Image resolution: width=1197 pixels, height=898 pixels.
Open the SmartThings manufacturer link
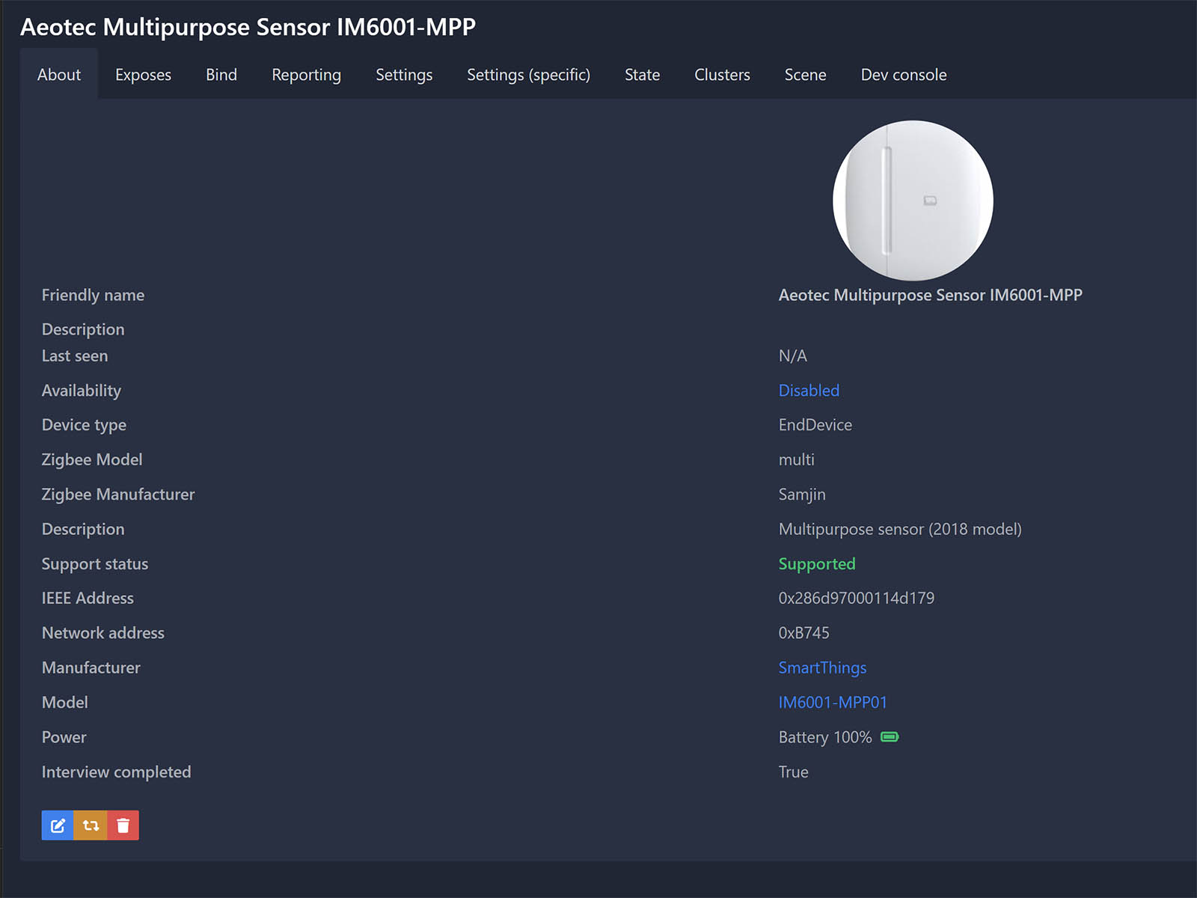pyautogui.click(x=822, y=668)
